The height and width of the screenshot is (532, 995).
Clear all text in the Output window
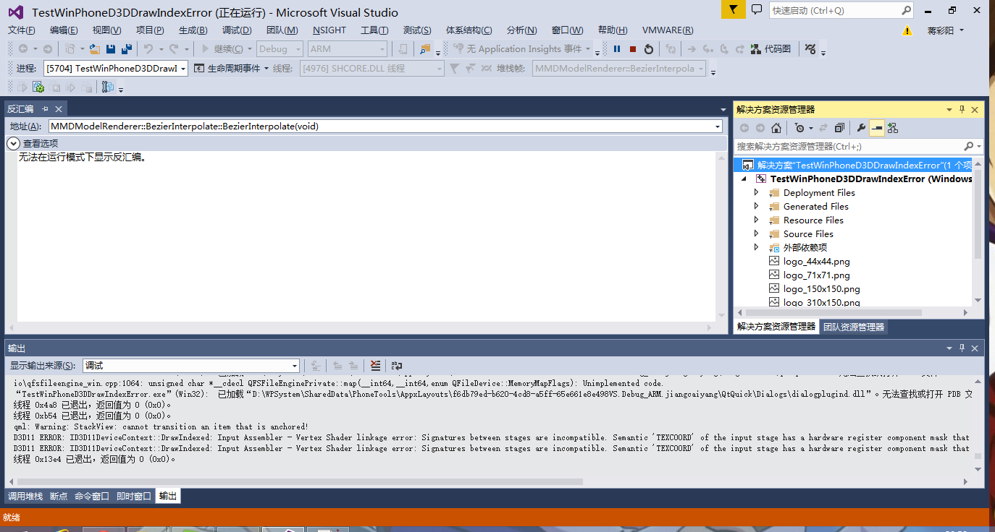pos(375,366)
